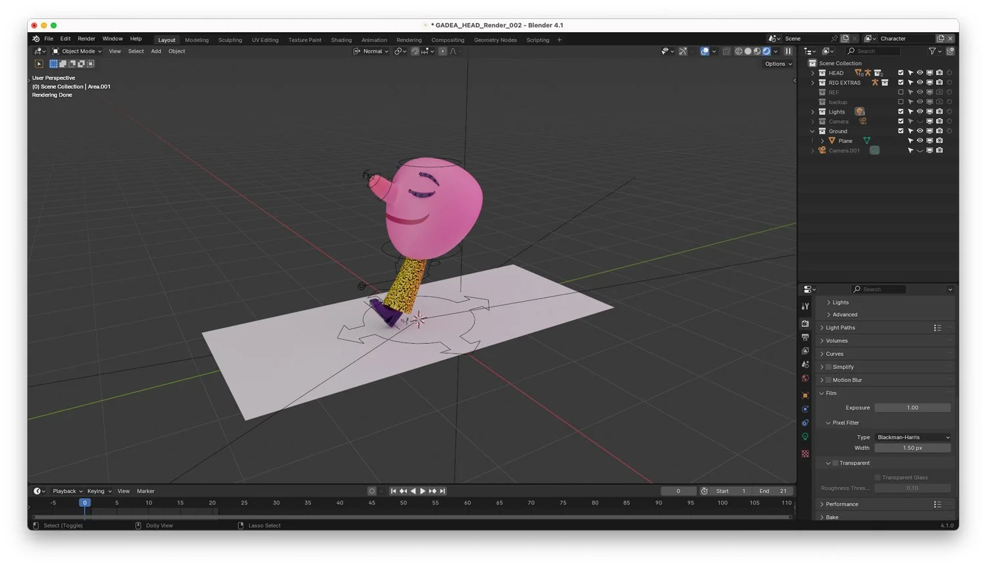Enable the Transparent film checkbox
Screen dimensions: 986x566
click(835, 463)
